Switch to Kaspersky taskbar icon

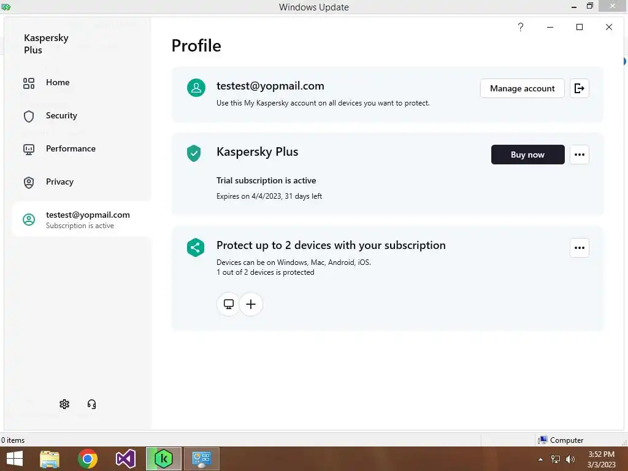(163, 459)
